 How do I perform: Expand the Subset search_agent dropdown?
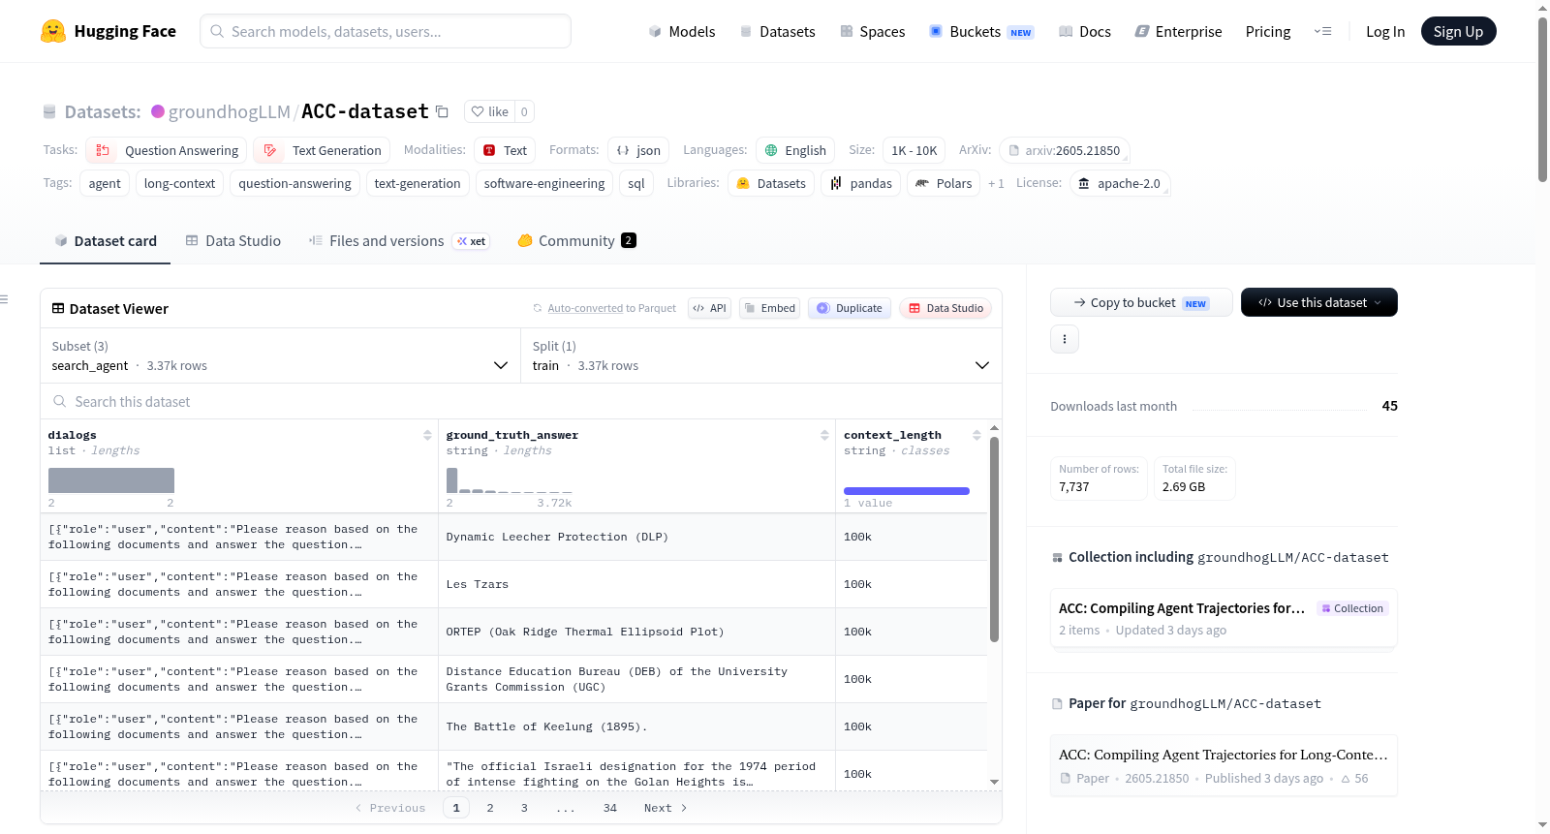(x=280, y=355)
